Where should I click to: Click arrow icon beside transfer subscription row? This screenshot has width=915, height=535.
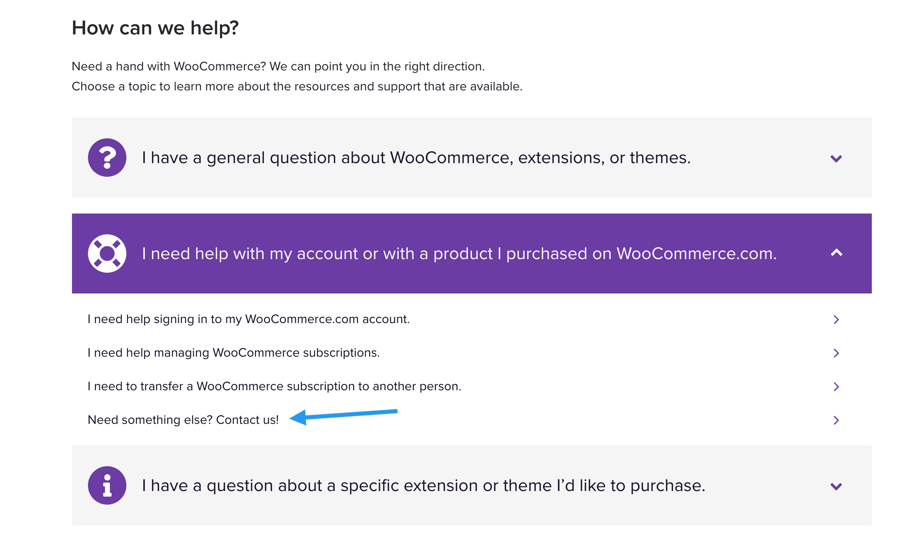click(836, 387)
